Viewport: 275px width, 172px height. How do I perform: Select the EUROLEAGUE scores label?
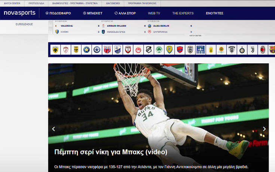(24, 24)
